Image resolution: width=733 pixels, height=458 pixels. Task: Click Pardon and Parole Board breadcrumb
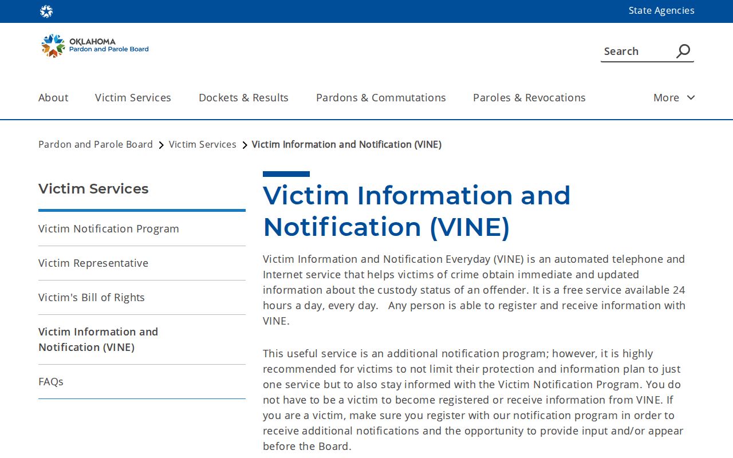pos(96,144)
